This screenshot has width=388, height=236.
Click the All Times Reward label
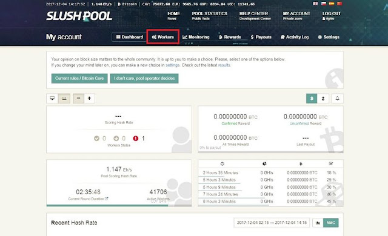coord(236,145)
